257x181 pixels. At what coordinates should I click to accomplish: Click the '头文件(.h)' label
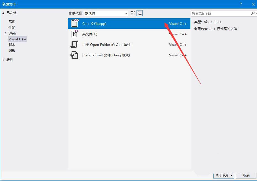90,34
